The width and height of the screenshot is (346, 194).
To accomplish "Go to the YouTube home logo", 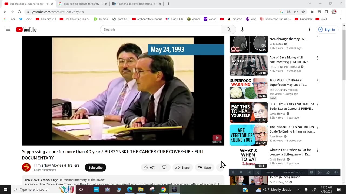I will pyautogui.click(x=26, y=30).
